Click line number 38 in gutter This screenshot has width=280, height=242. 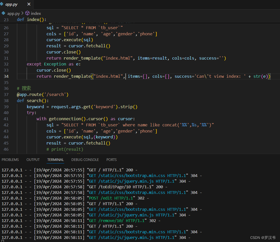(6, 101)
